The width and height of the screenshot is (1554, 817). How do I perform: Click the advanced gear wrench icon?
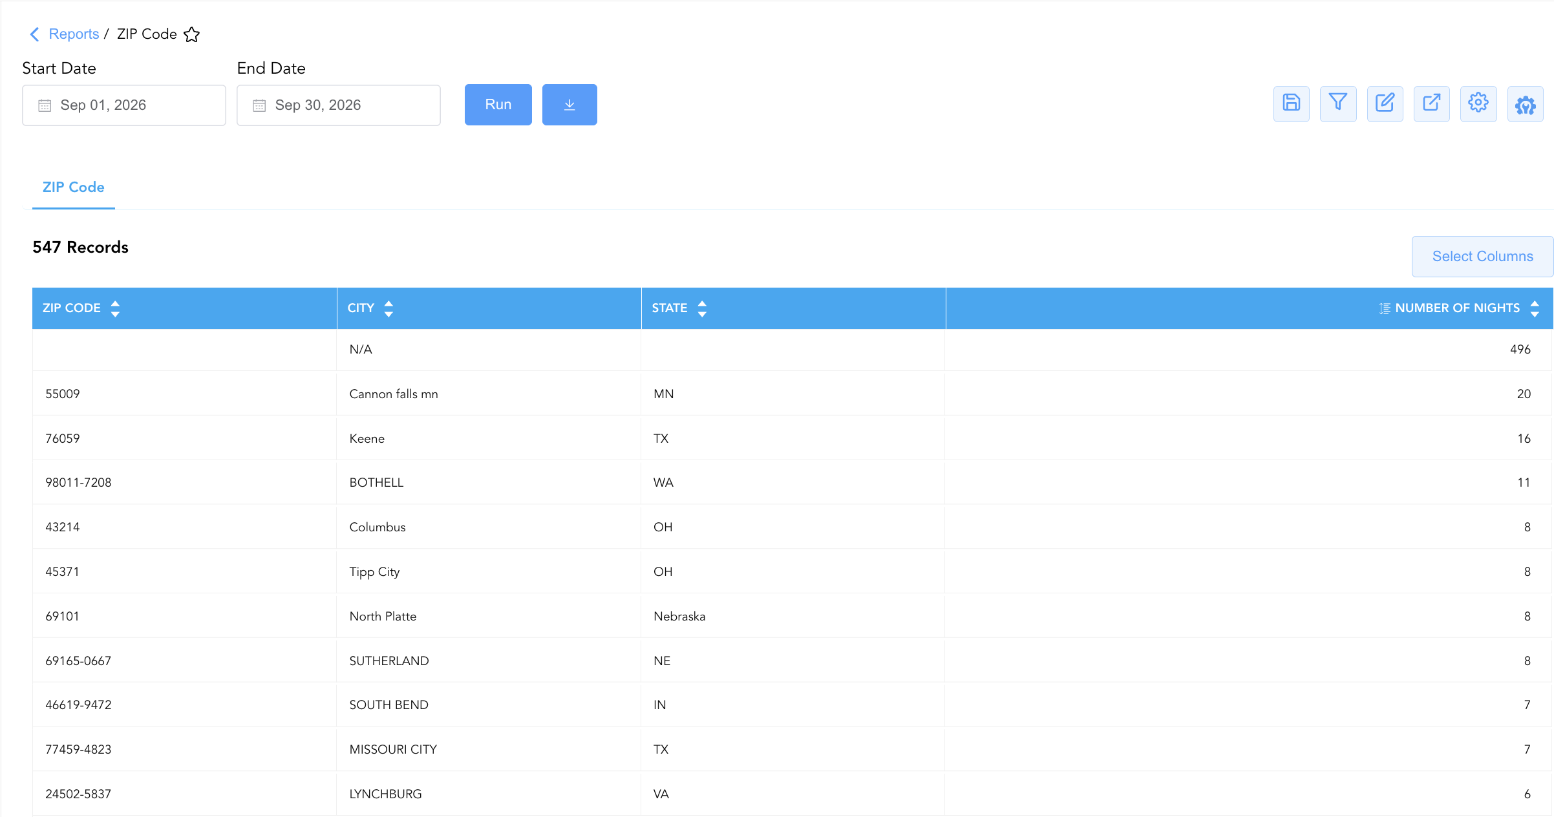[x=1525, y=103]
